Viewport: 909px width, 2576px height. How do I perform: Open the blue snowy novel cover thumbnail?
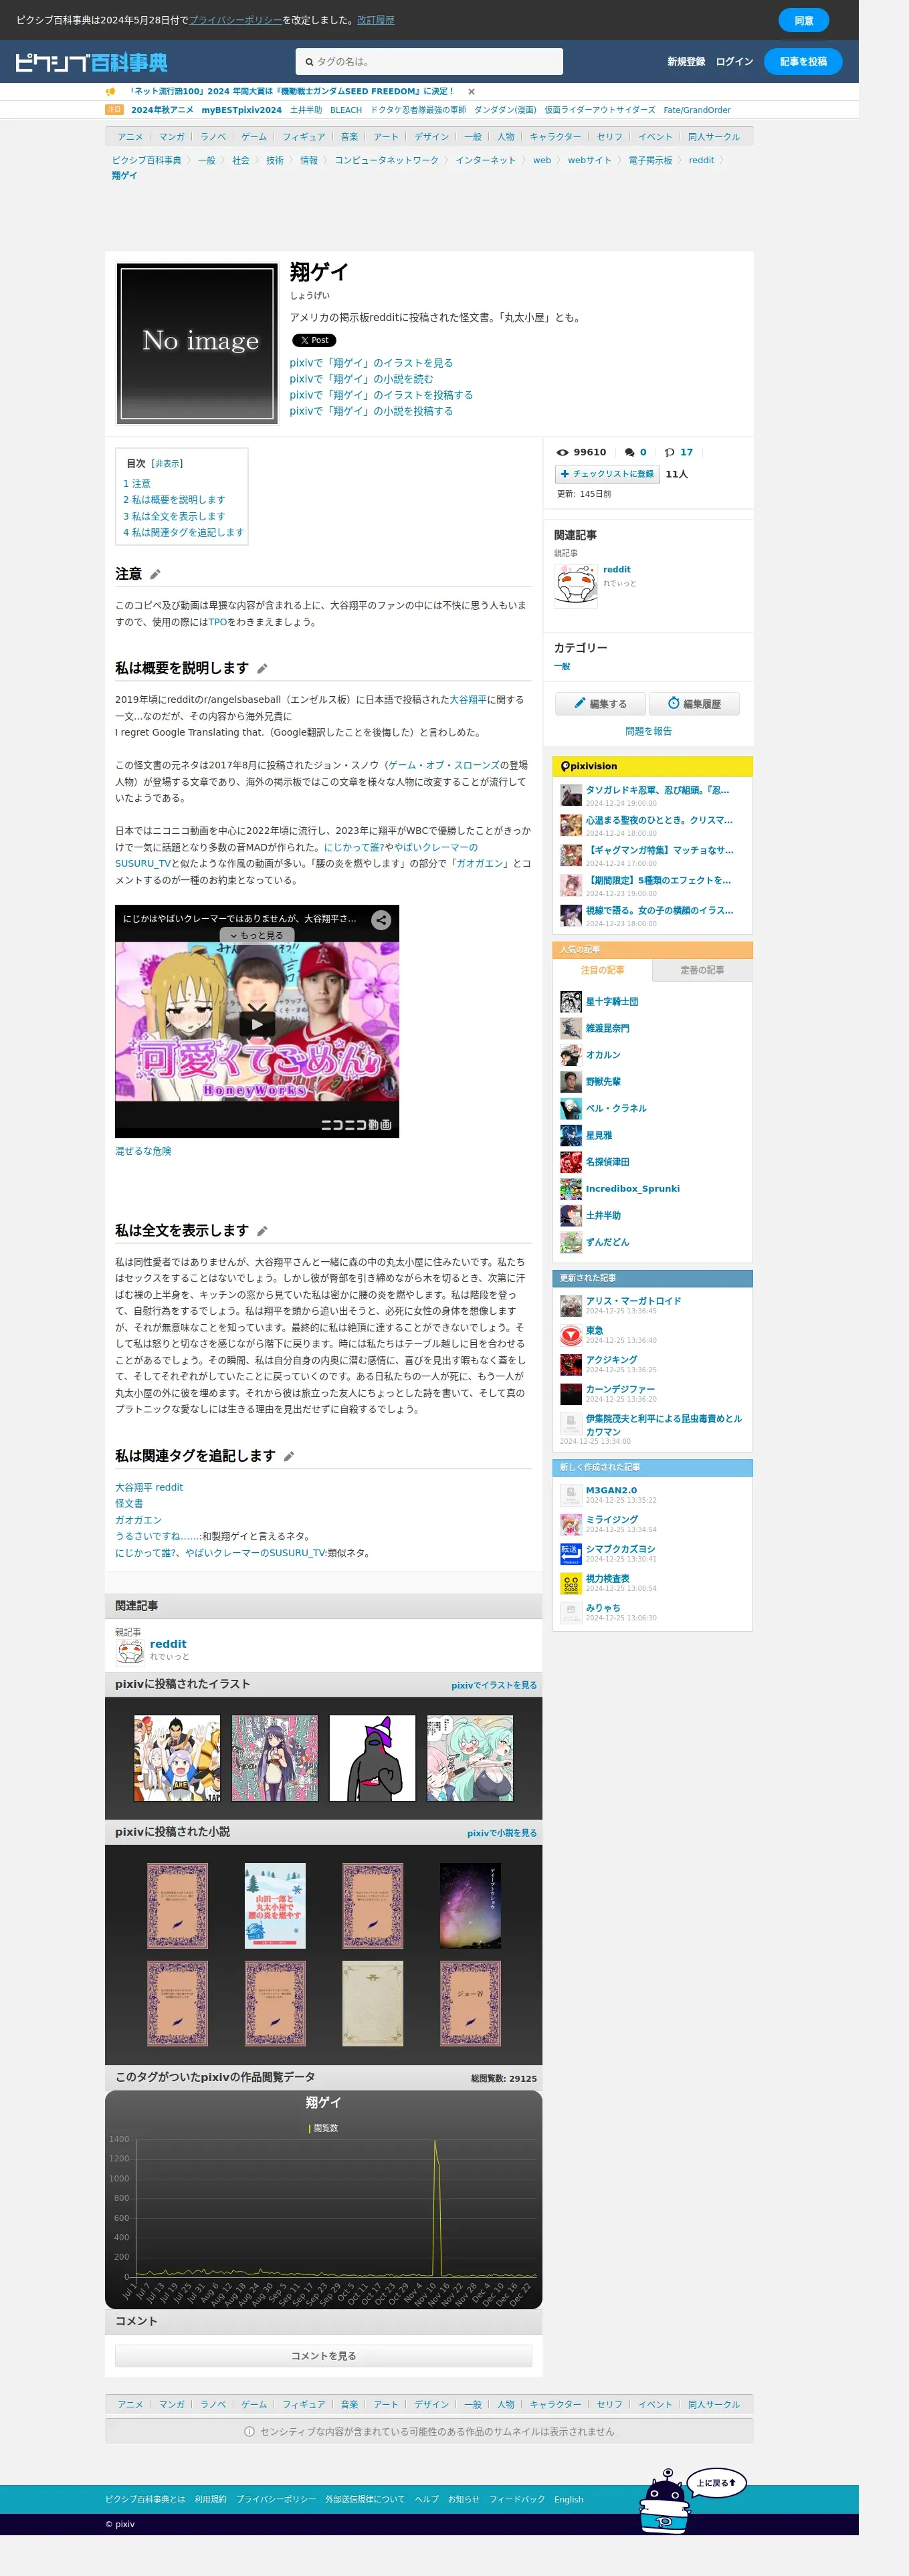pos(275,1905)
